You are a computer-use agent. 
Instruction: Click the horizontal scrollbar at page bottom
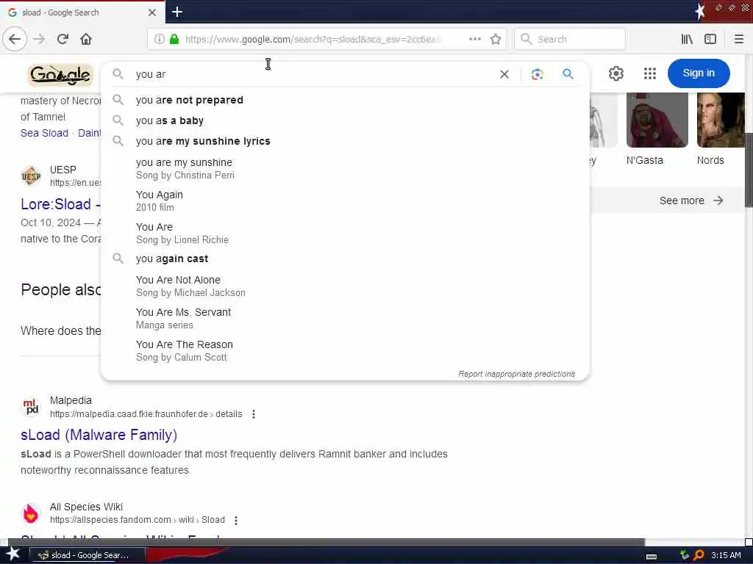pyautogui.click(x=326, y=543)
